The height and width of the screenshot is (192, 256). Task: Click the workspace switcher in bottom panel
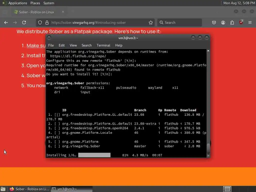coord(227,189)
